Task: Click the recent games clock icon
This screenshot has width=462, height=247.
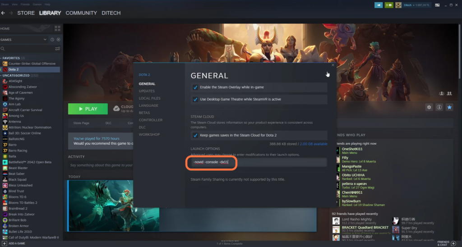Action: 52,40
